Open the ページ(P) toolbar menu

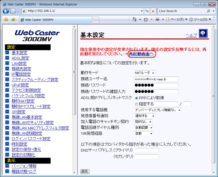(176, 19)
